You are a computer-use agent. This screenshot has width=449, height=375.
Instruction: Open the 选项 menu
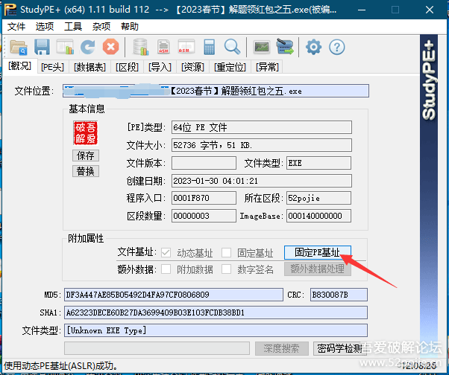pos(45,27)
